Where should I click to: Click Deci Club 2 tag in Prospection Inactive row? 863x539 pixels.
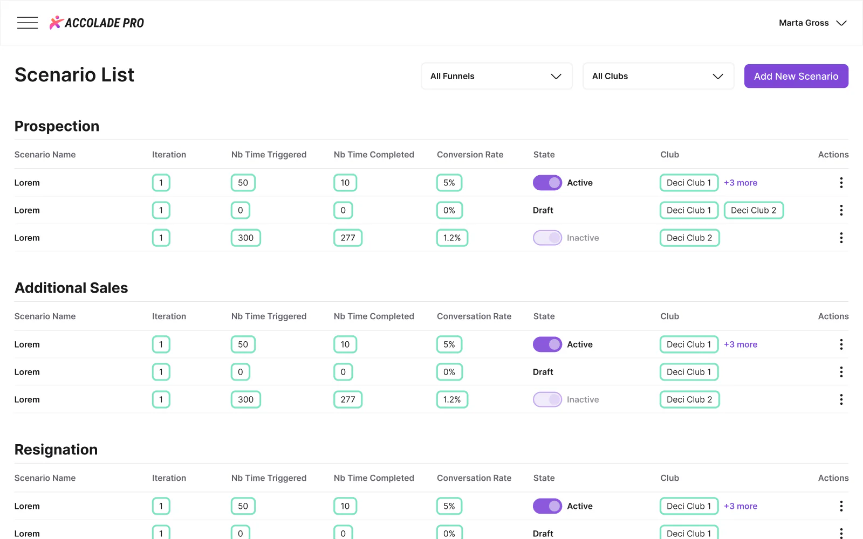coord(689,238)
